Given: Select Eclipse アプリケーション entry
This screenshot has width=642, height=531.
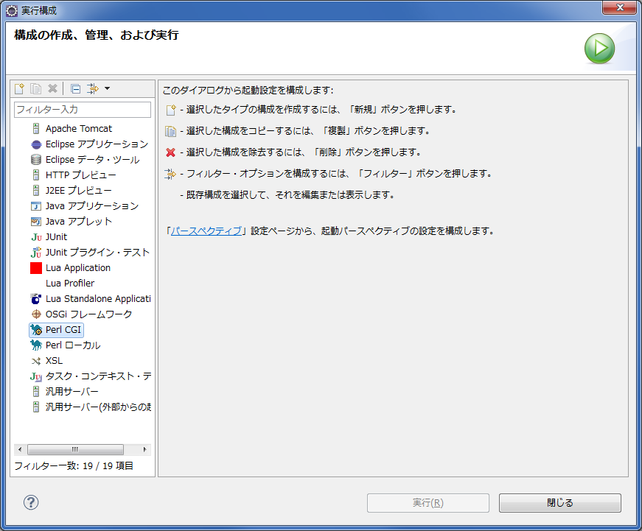Looking at the screenshot, I should point(97,144).
